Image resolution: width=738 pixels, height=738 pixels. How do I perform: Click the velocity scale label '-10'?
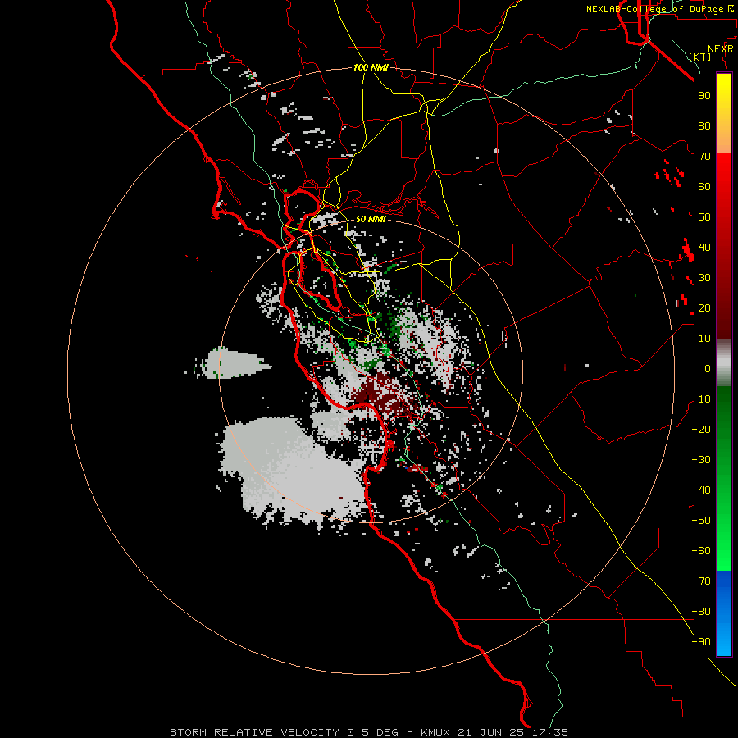[x=701, y=399]
